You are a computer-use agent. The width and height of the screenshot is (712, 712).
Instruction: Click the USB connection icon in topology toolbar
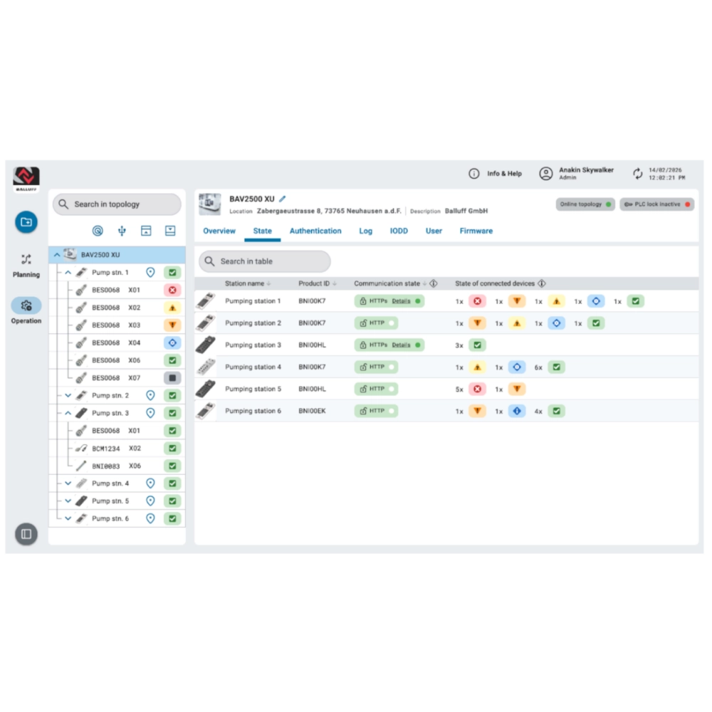click(122, 231)
